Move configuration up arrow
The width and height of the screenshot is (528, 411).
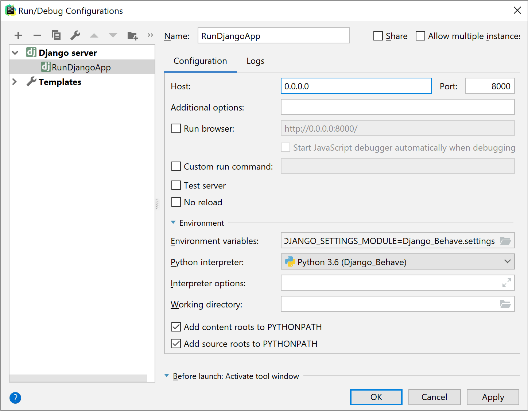coord(94,35)
